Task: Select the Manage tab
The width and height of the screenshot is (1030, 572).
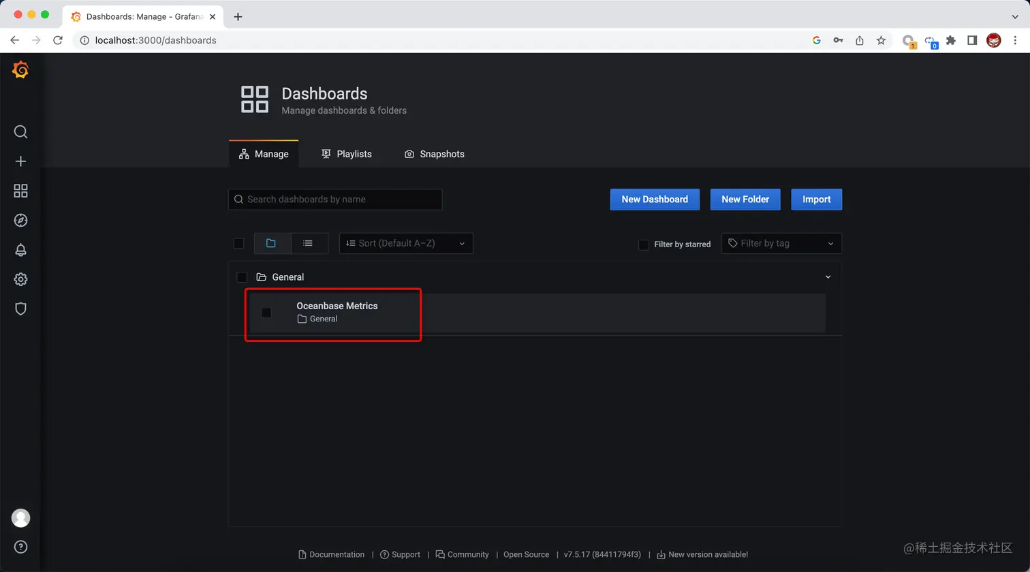Action: [x=264, y=154]
